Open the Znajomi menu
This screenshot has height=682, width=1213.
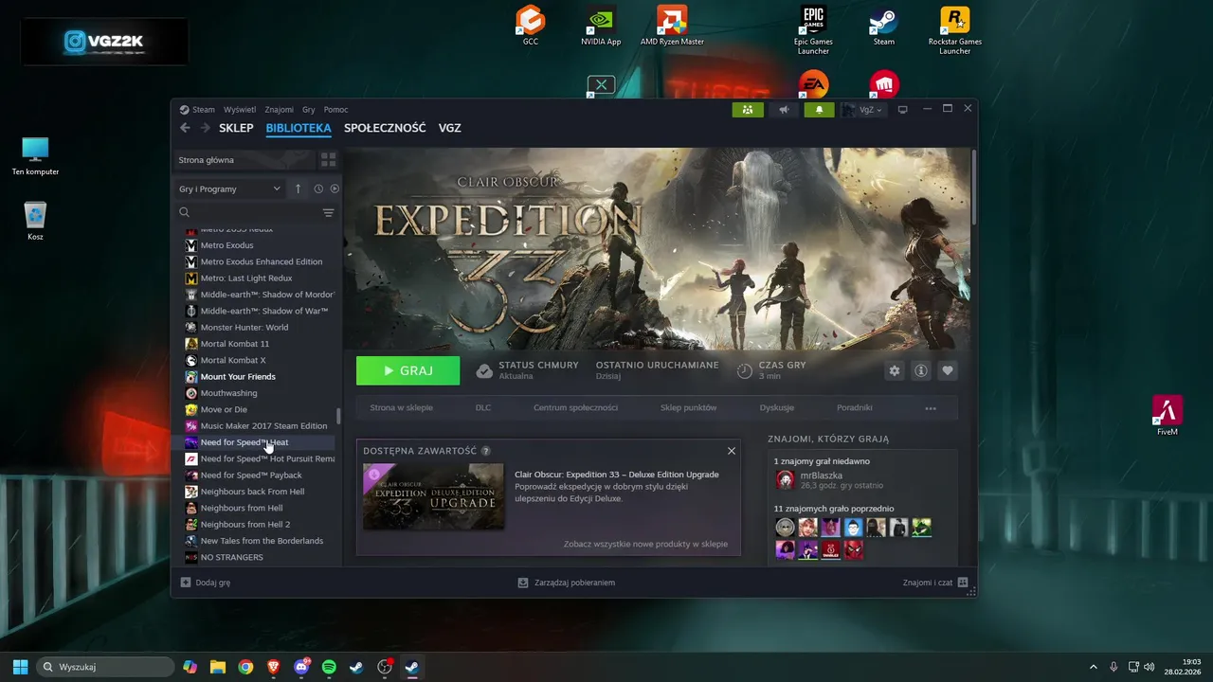click(280, 110)
